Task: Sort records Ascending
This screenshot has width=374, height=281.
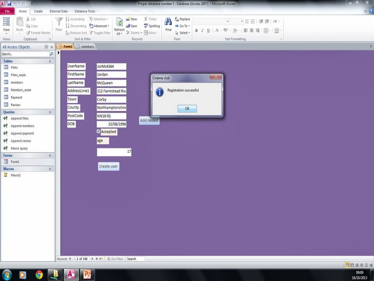Action: pos(75,19)
